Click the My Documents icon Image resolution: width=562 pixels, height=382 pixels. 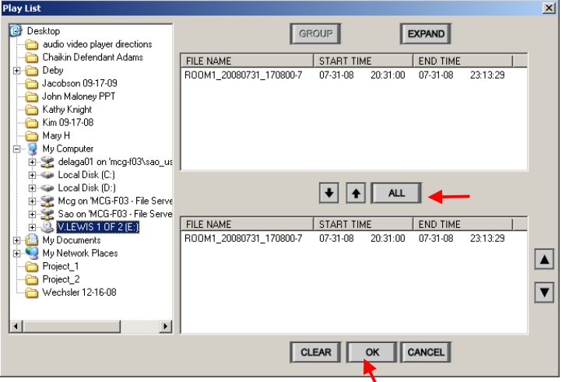tap(32, 240)
